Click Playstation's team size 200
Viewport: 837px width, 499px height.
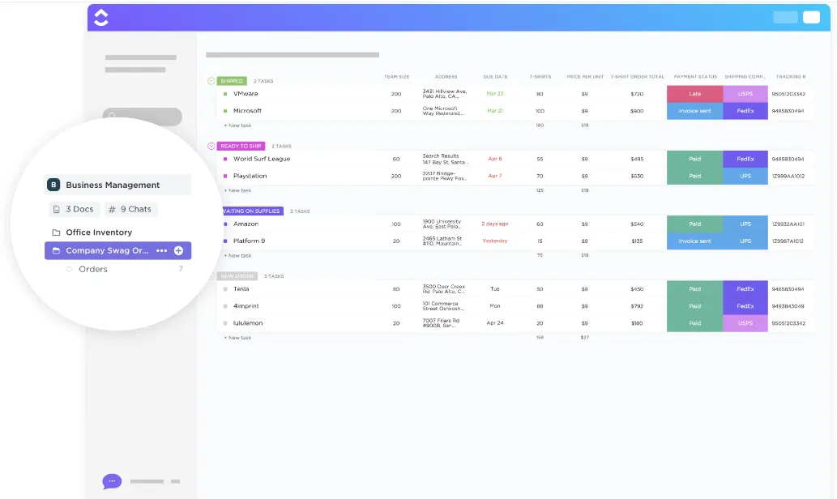point(396,176)
